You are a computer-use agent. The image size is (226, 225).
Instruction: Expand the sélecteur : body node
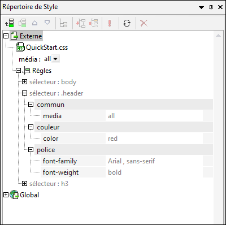tap(24, 81)
